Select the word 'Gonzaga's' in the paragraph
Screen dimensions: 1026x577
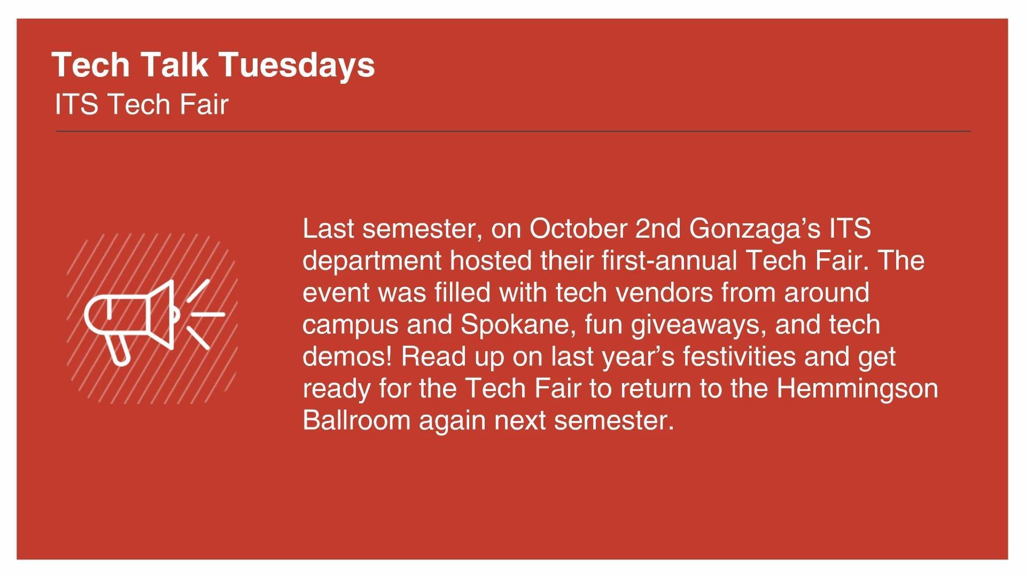[755, 230]
